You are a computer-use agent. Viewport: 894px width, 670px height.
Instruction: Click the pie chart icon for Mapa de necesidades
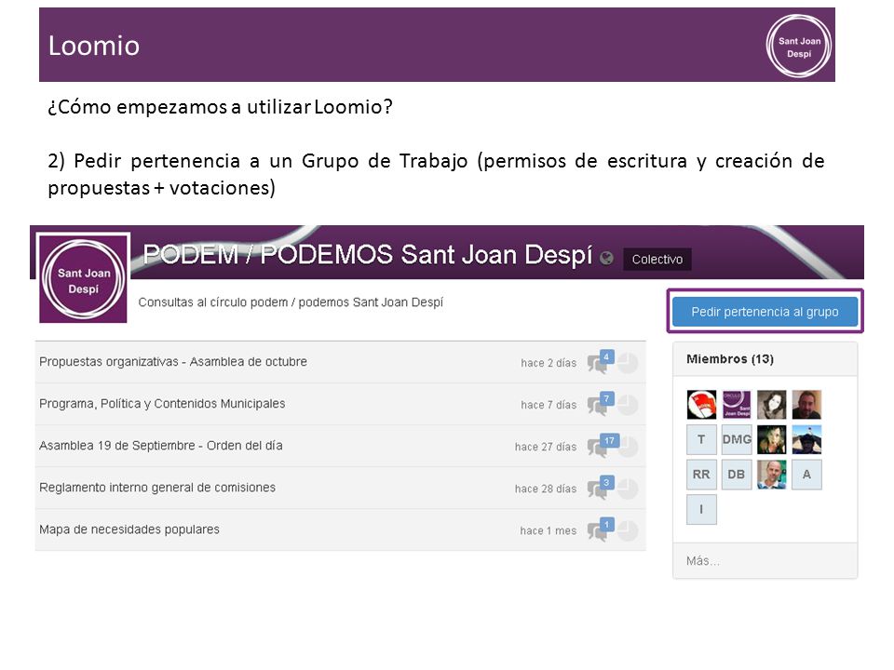[628, 531]
